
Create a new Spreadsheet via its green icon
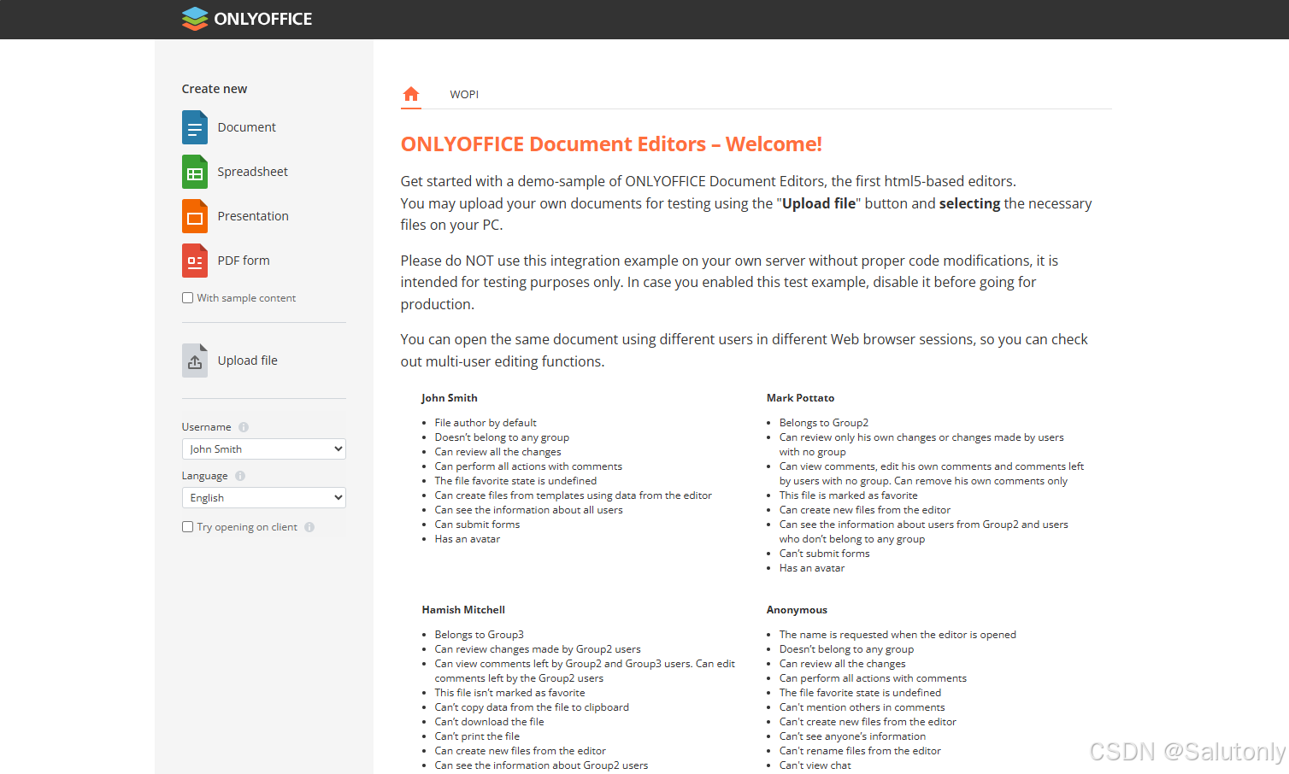pyautogui.click(x=195, y=172)
